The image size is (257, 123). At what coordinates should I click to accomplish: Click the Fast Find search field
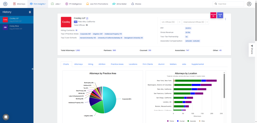point(228,4)
